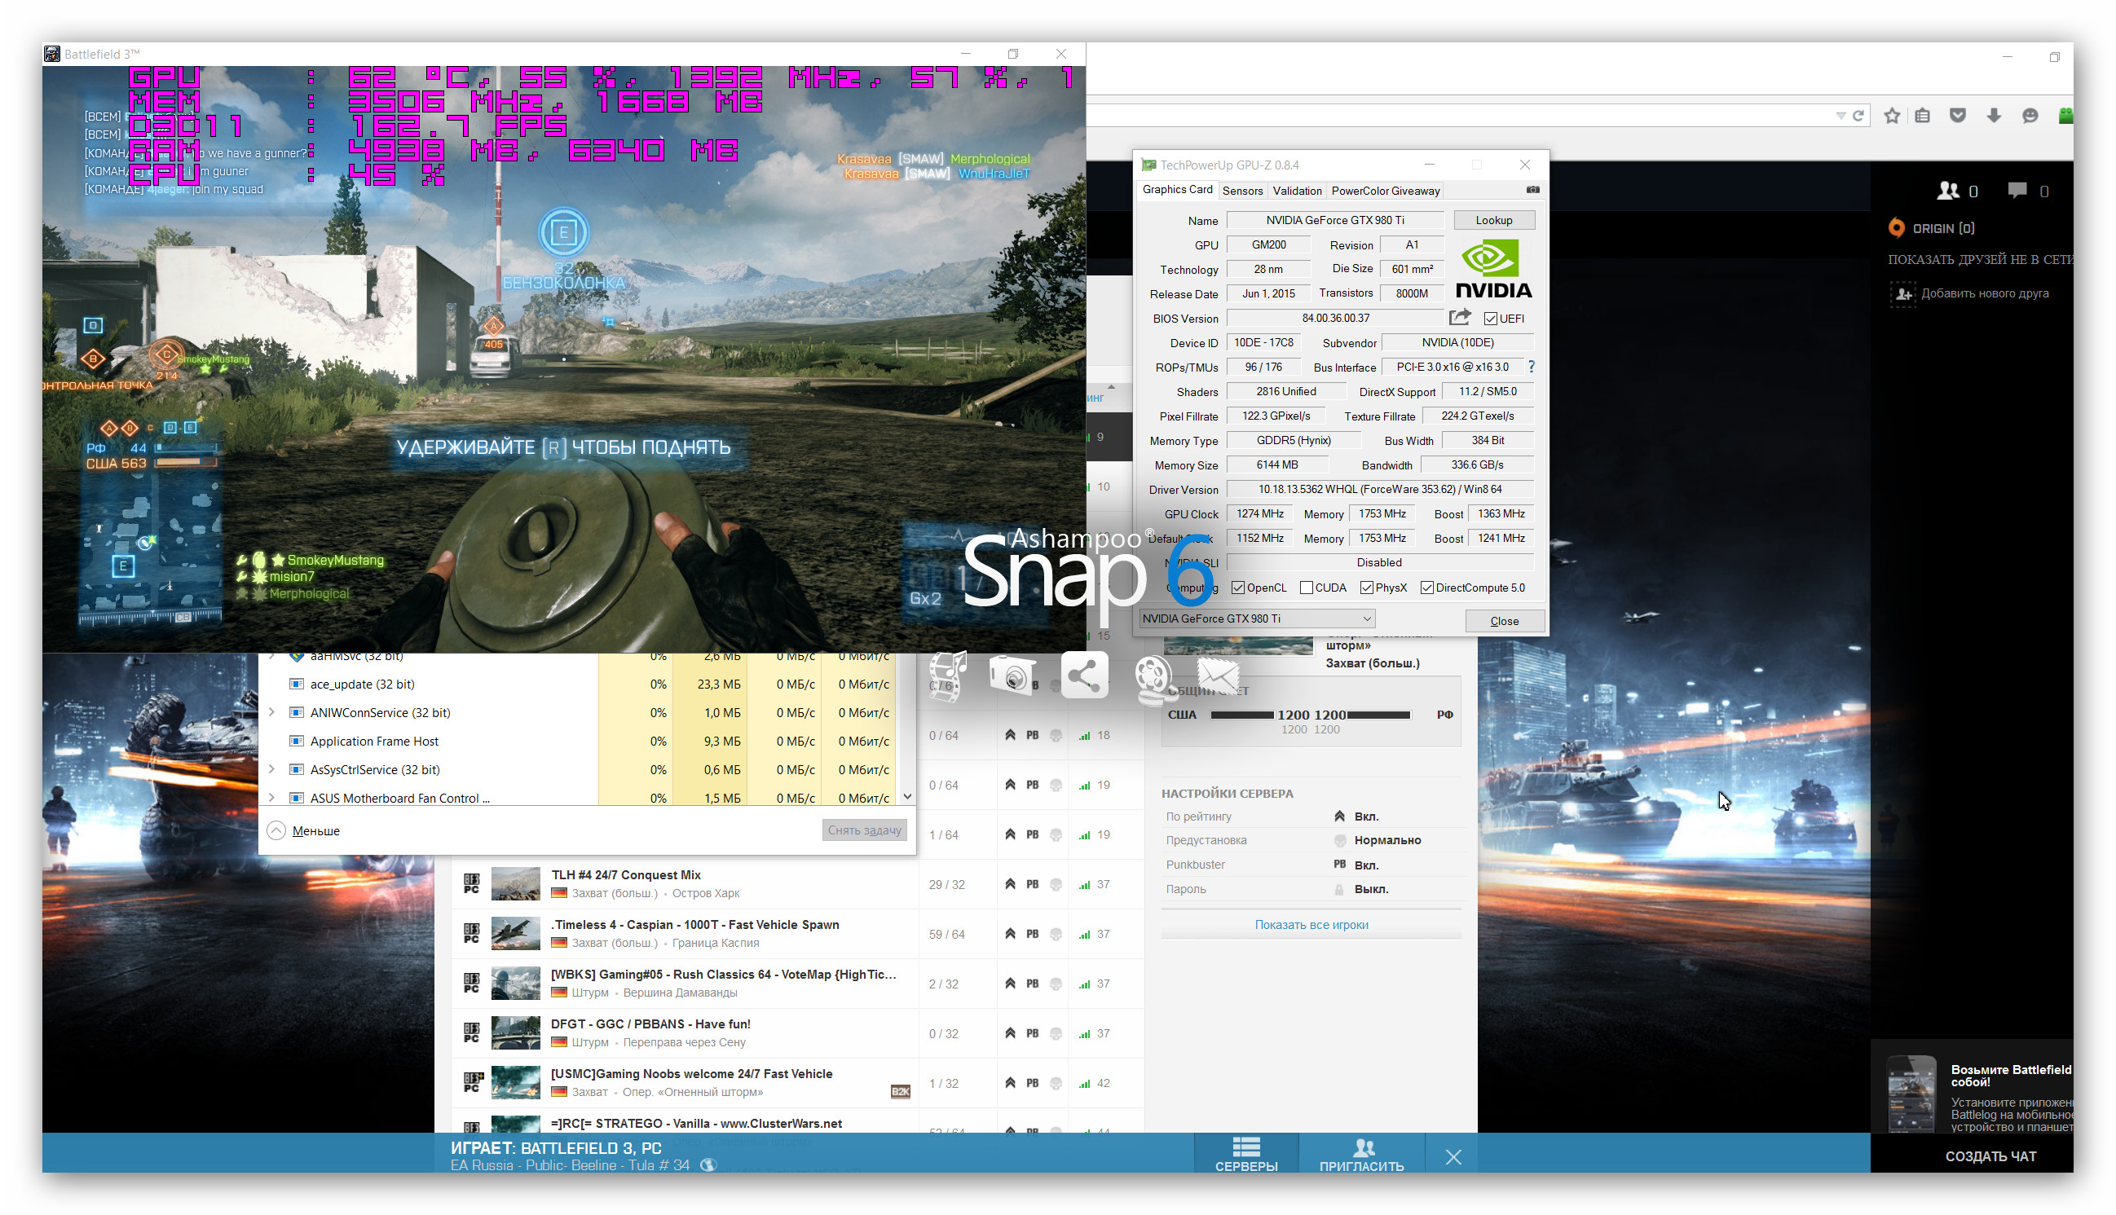This screenshot has width=2116, height=1215.
Task: Open Firefox downloads arrow icon
Action: [1993, 116]
